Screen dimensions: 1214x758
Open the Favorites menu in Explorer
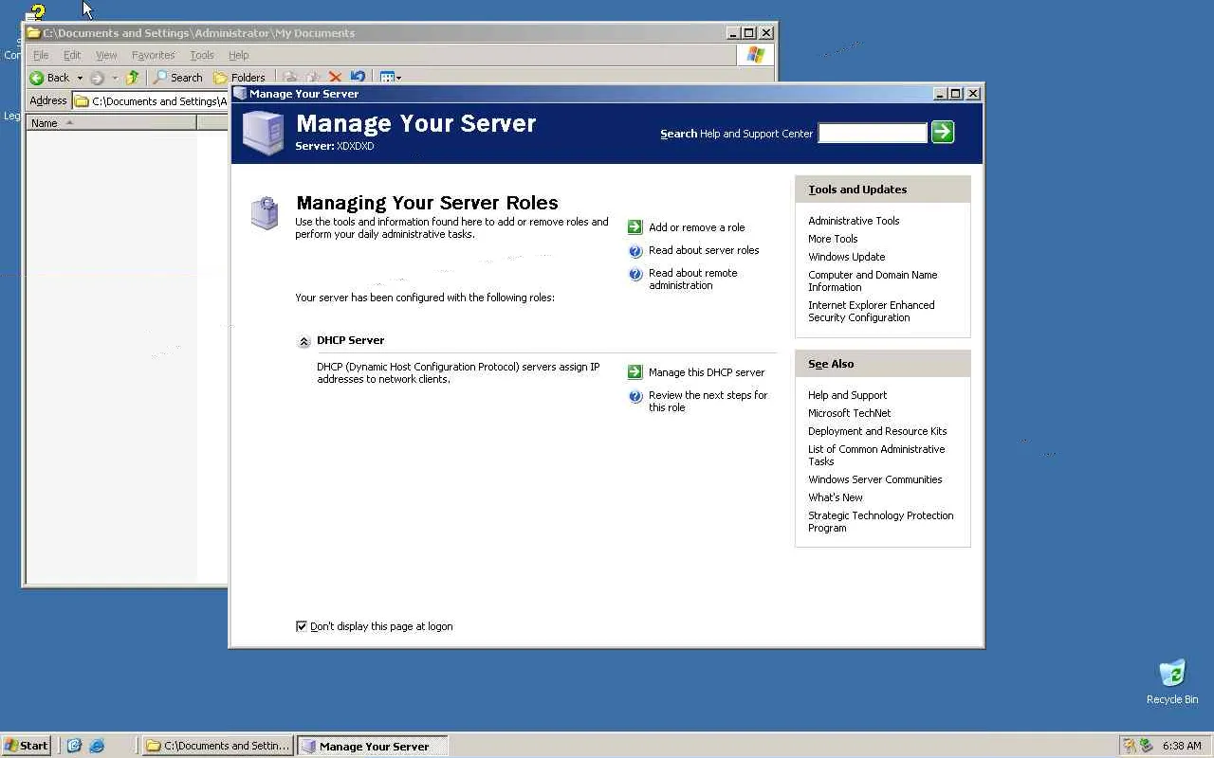click(153, 55)
